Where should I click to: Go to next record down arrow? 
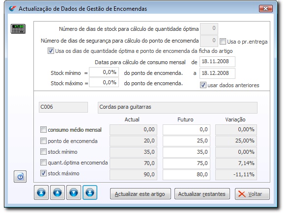tap(74, 192)
